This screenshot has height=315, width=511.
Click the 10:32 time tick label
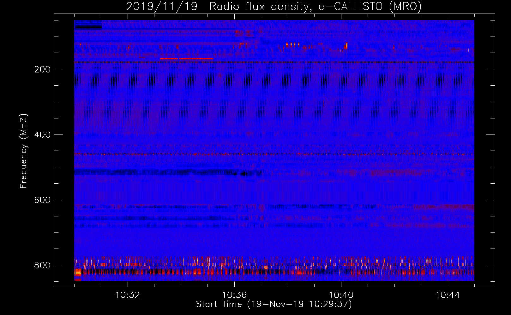coord(128,295)
